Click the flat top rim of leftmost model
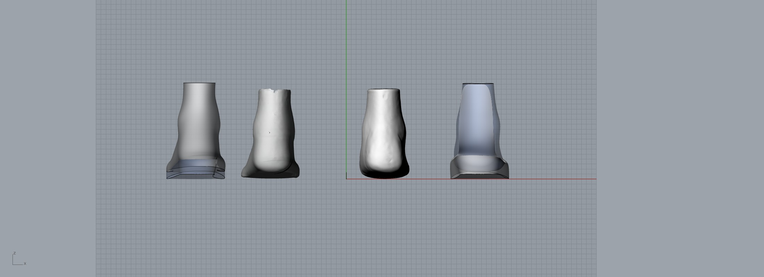The height and width of the screenshot is (277, 764). (199, 83)
